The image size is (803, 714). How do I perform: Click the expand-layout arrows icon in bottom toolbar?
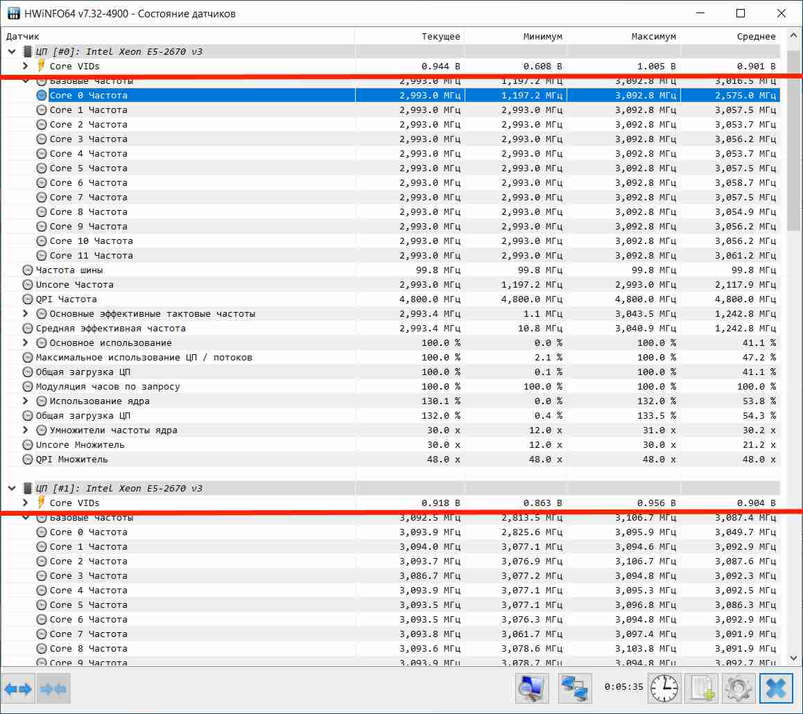coord(18,689)
